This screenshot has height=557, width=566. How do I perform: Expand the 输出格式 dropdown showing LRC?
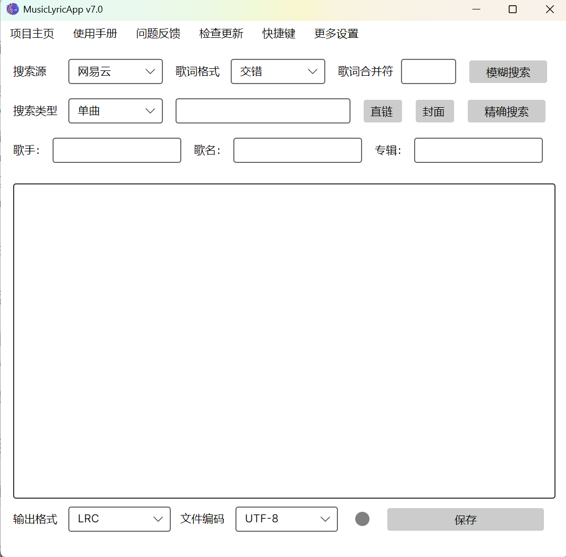point(119,519)
